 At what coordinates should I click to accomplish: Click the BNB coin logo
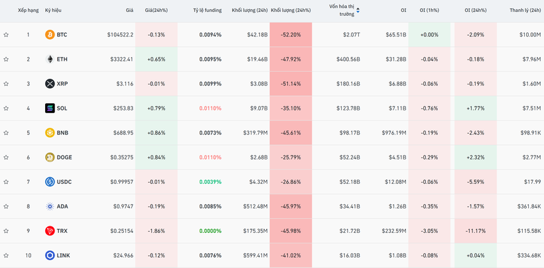click(50, 132)
